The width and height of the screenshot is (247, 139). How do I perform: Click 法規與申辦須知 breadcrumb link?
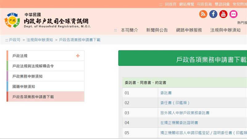(40, 40)
